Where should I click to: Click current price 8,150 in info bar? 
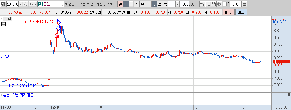(x=13, y=12)
